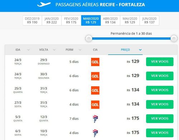Viewport: 179px width, 140px height.
Task: Click LATAM logo on the 5/3 flight row
Action: [95, 119]
